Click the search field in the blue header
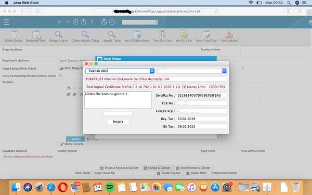Screen dimensions: 312x195 [140, 22]
